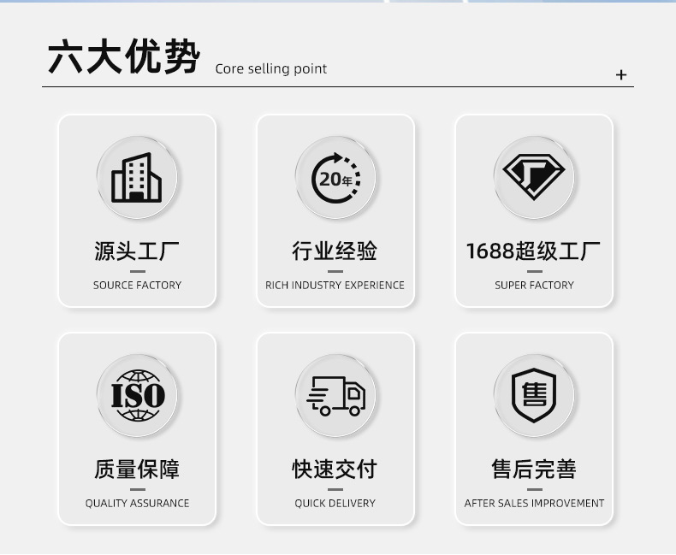Click the AFTER SALES IMPROVEMENT caption
This screenshot has height=555, width=676.
click(x=534, y=504)
